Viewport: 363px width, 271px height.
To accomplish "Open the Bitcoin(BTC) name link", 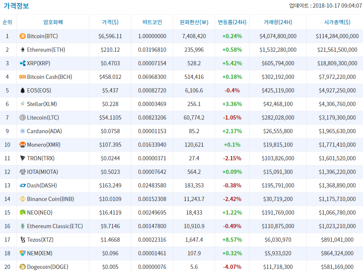I will click(42, 36).
